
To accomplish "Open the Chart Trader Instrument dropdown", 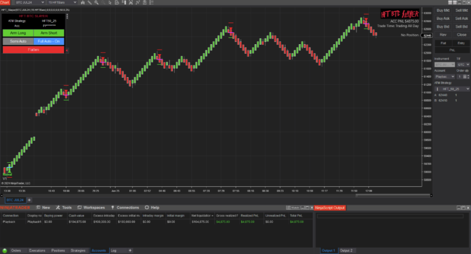I will (445, 65).
